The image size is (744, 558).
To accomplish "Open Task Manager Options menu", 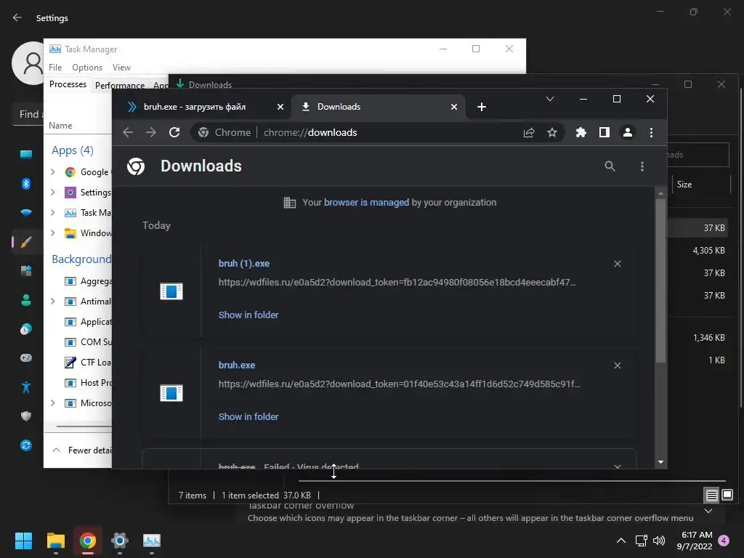I will [x=87, y=68].
